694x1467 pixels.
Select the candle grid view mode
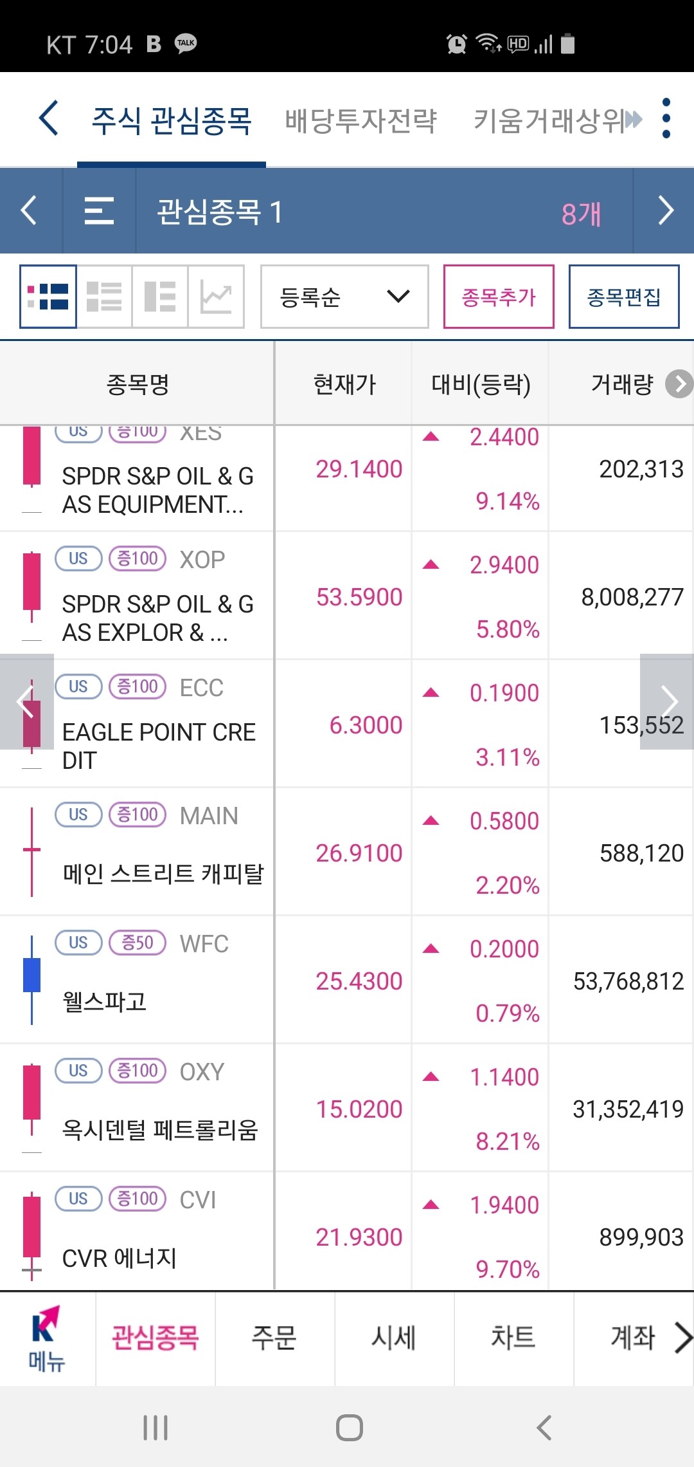[48, 297]
